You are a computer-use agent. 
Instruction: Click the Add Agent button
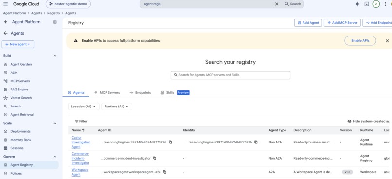[x=308, y=23]
